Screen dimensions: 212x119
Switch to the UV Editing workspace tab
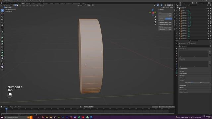39,3
